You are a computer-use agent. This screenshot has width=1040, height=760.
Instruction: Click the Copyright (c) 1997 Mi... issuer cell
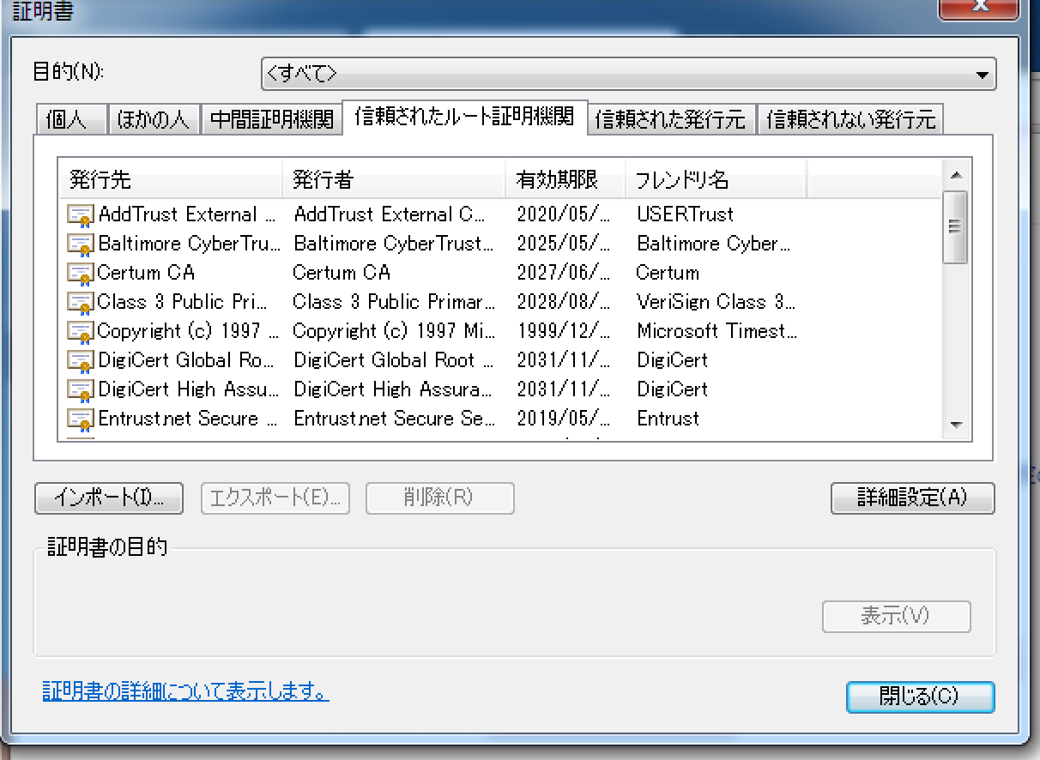394,331
